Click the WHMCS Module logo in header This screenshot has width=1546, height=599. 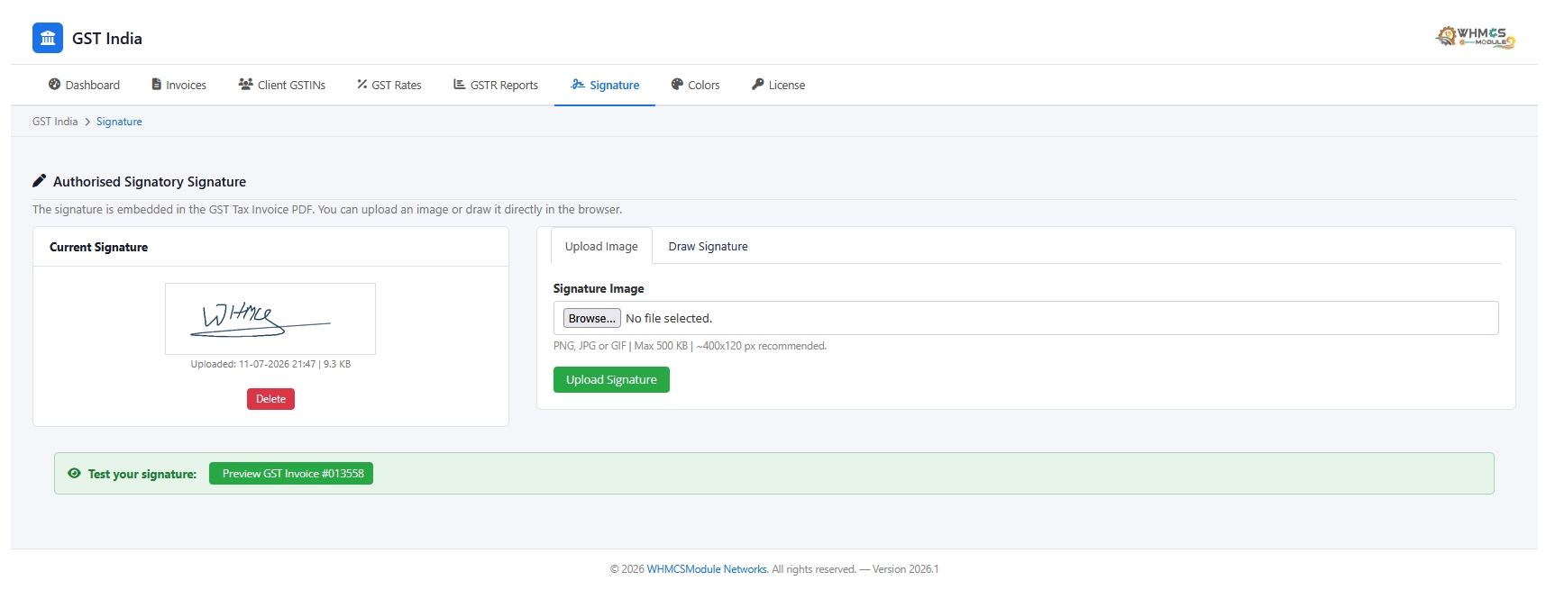point(1475,37)
